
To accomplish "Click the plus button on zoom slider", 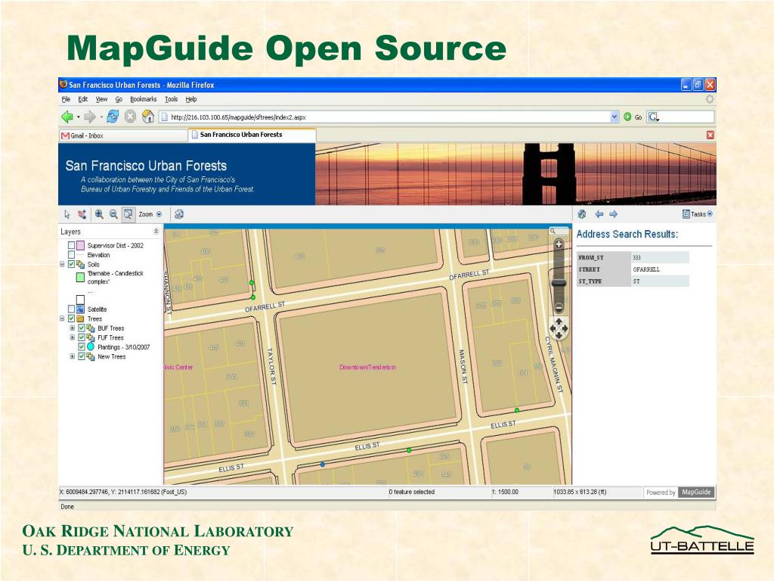I will (x=559, y=244).
